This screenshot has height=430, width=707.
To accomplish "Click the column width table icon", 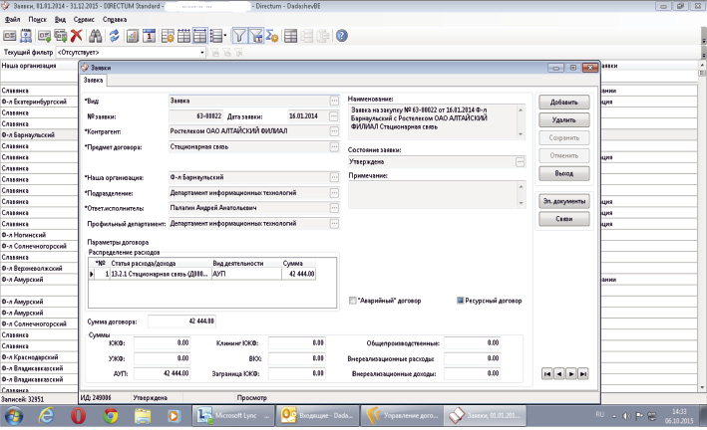I will (183, 36).
